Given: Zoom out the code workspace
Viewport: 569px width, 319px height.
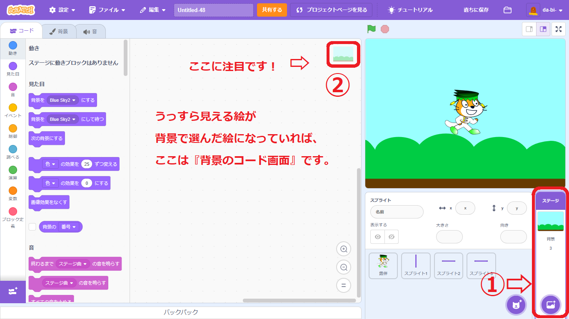Looking at the screenshot, I should pos(344,267).
